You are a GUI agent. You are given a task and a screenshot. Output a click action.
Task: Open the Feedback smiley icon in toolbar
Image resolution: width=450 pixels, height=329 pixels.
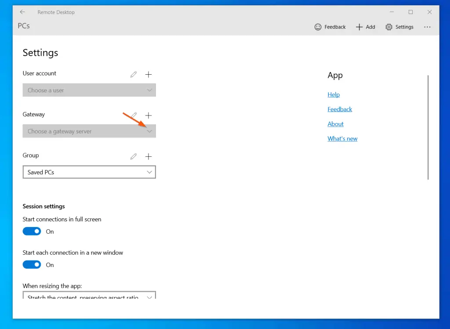pyautogui.click(x=318, y=27)
